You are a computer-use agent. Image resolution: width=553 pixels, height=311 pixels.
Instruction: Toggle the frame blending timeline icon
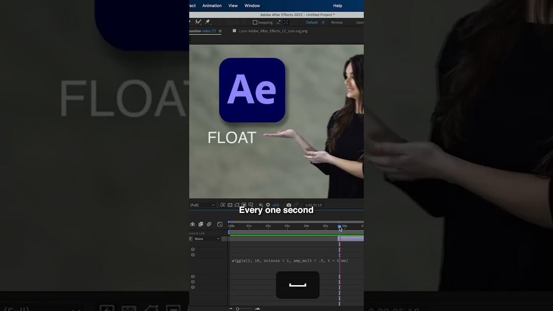[200, 224]
